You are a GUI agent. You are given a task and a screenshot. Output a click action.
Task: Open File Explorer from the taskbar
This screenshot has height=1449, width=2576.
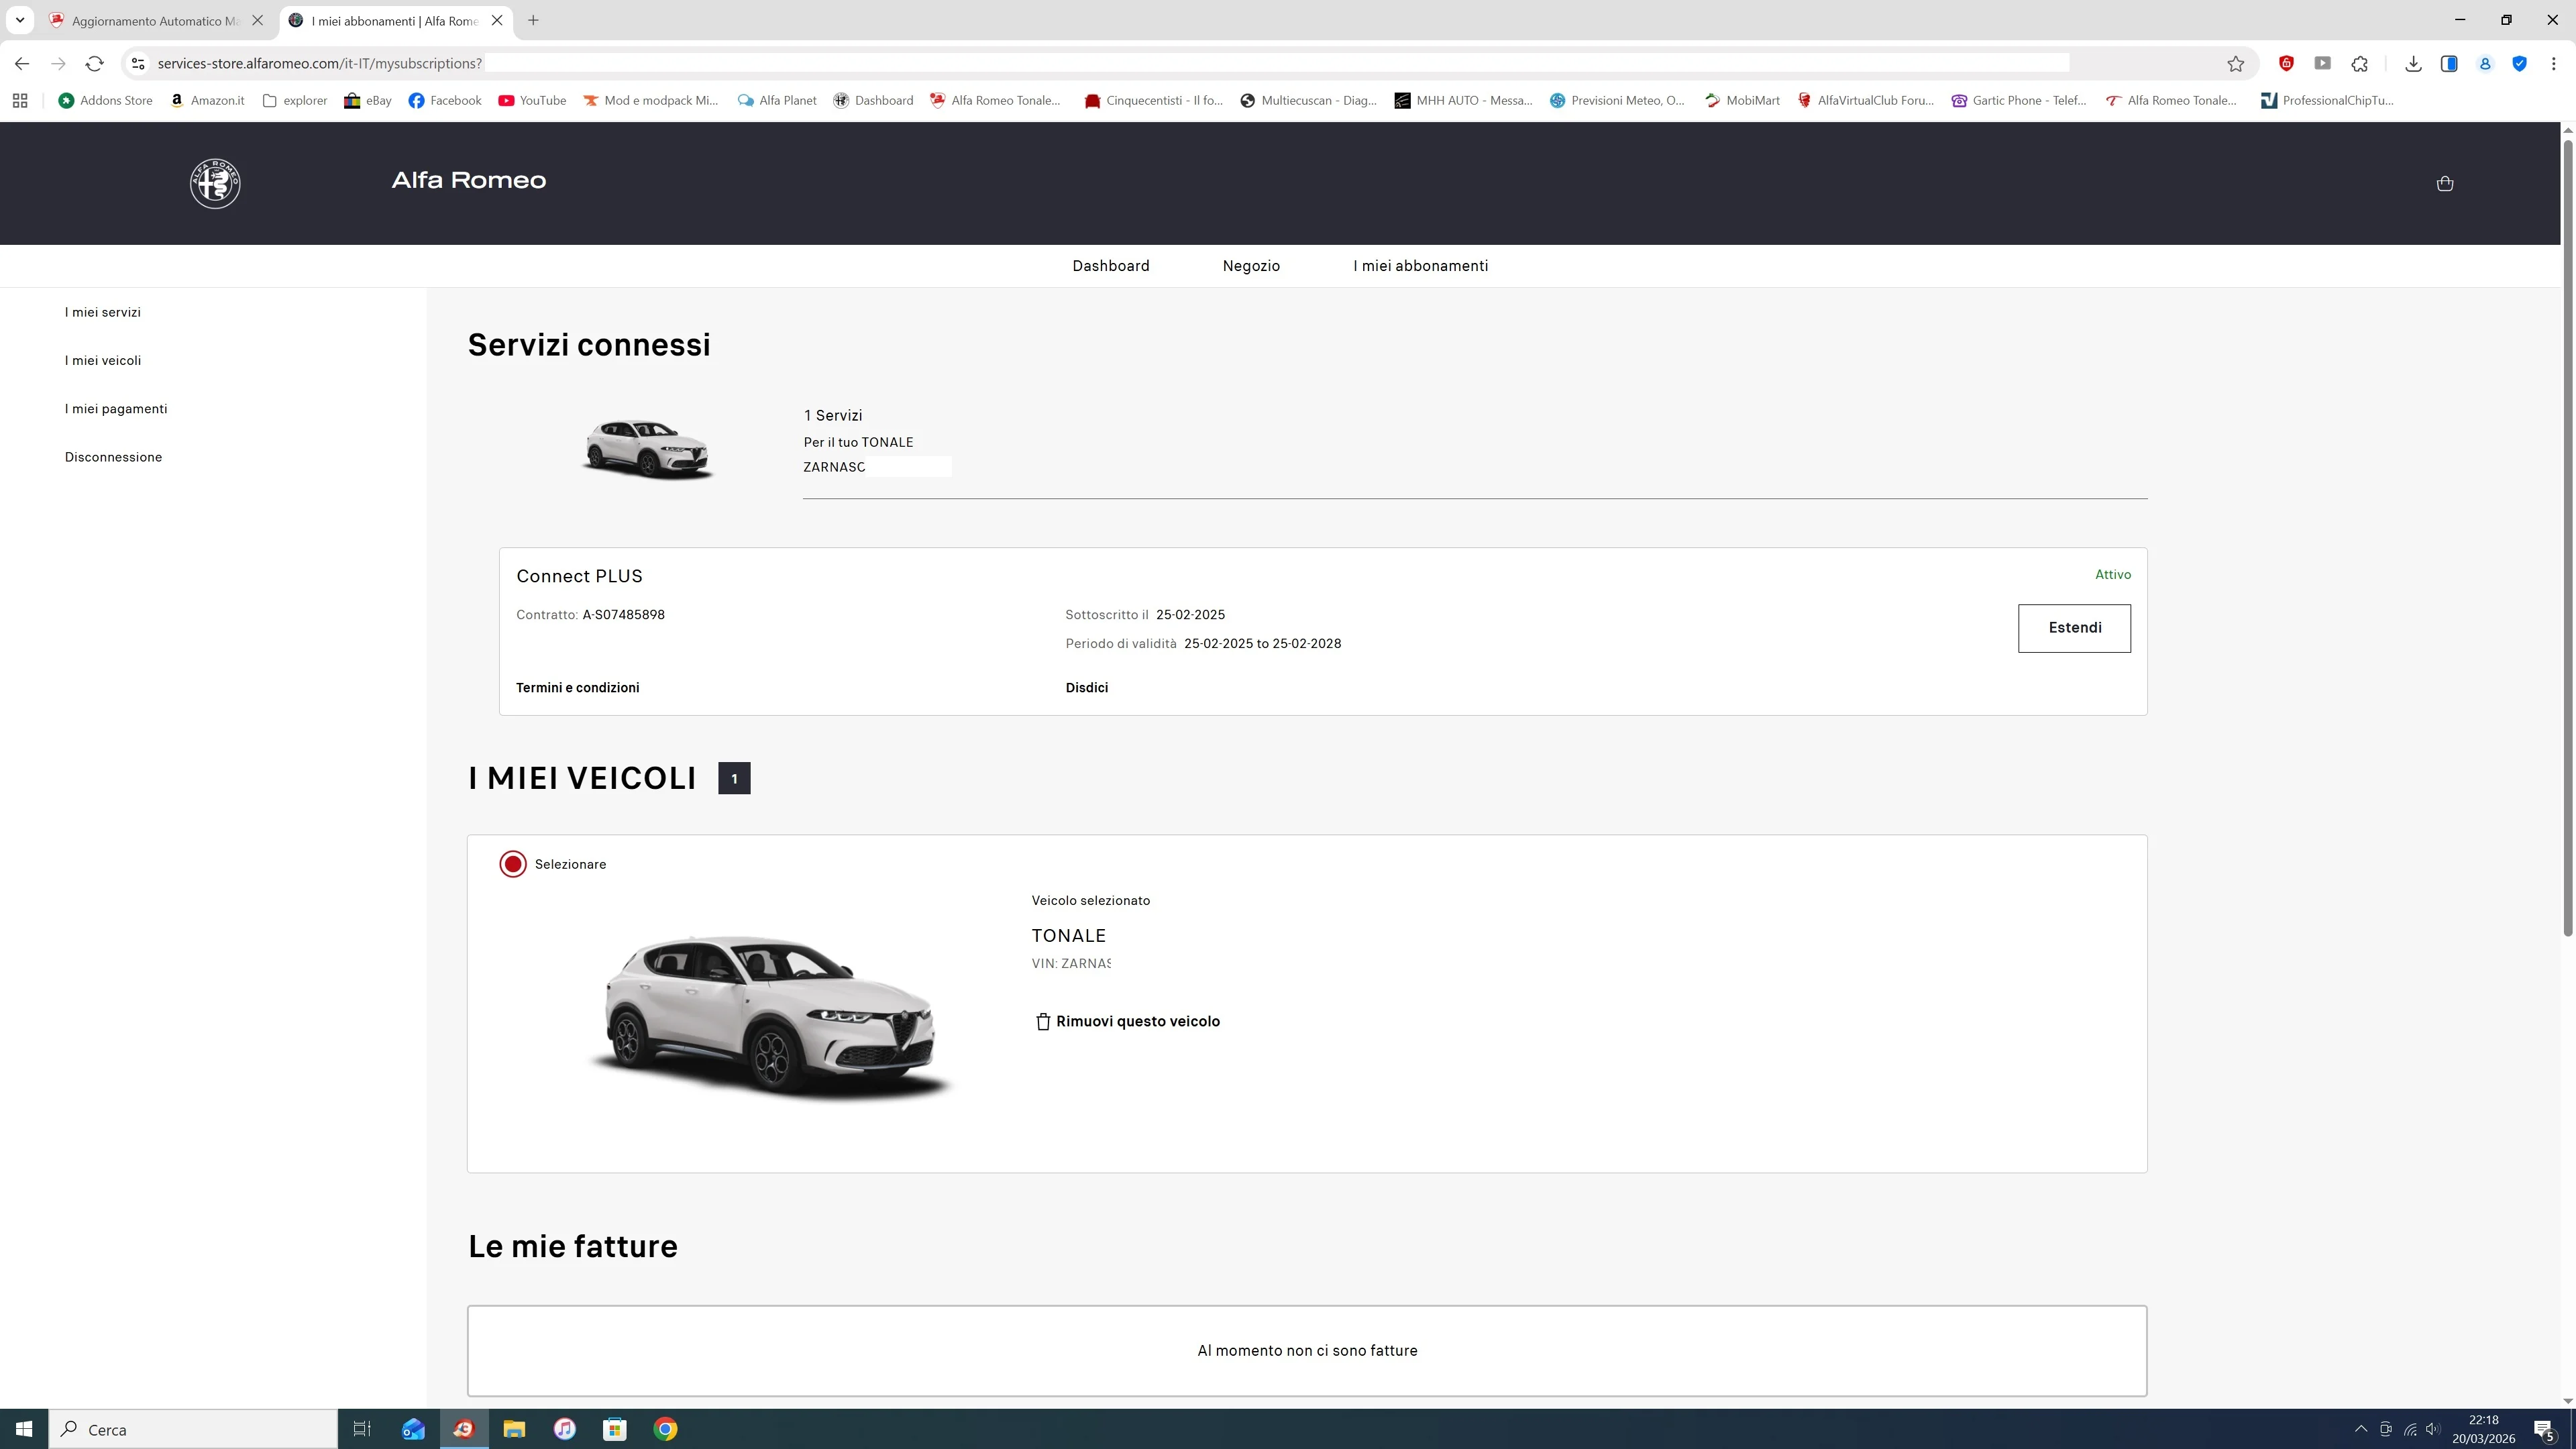click(x=514, y=1429)
